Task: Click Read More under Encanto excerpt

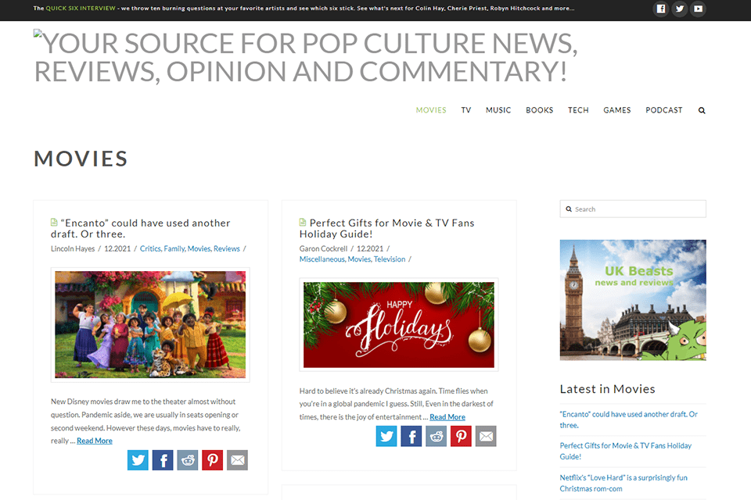Action: click(95, 441)
